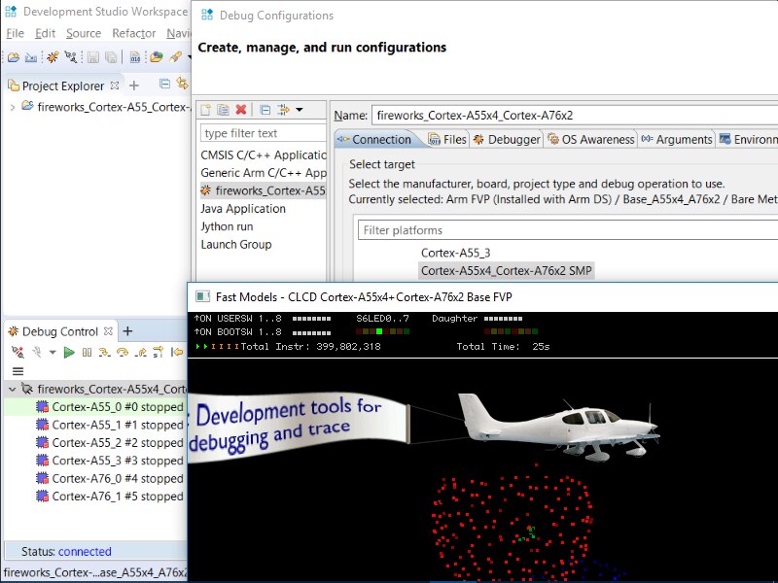Expand the fireworks_Cortex-A55 project tree node
The height and width of the screenshot is (583, 778).
click(x=12, y=107)
